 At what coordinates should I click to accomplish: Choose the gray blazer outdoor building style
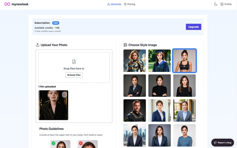point(184,110)
